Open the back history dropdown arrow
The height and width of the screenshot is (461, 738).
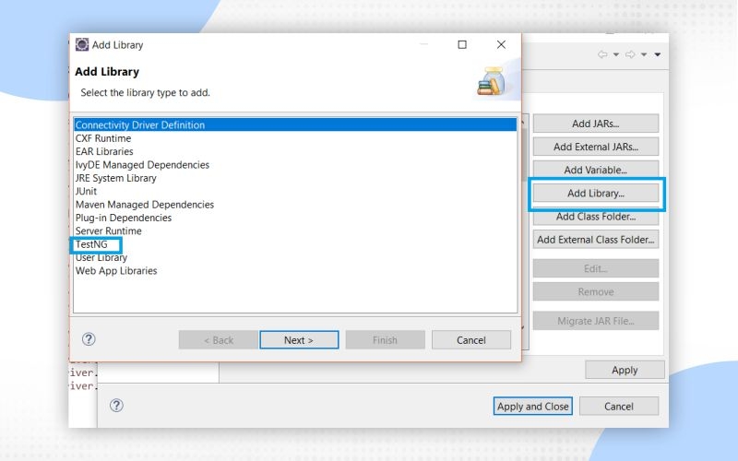pos(615,54)
